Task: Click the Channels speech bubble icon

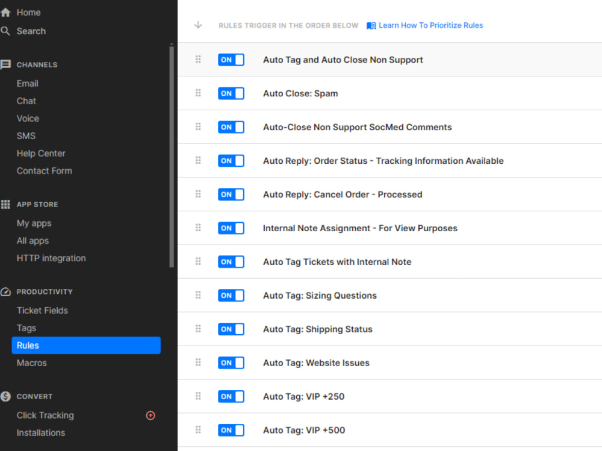Action: pyautogui.click(x=5, y=64)
